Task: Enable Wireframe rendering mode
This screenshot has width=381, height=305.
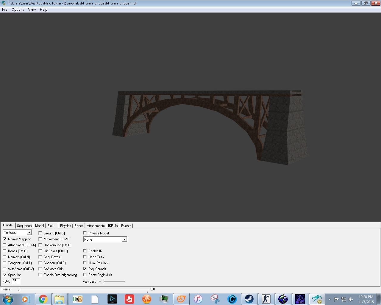Action: click(4, 269)
